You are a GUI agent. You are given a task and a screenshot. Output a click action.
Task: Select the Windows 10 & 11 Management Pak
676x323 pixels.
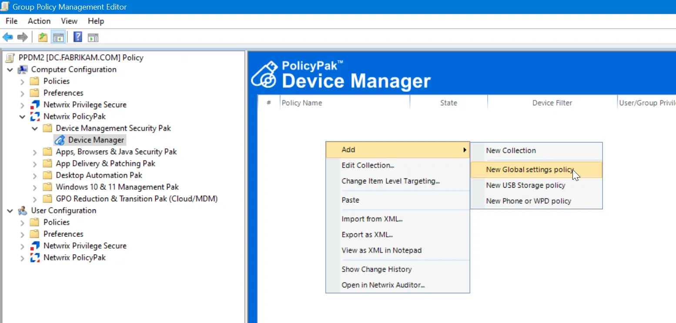pyautogui.click(x=117, y=187)
